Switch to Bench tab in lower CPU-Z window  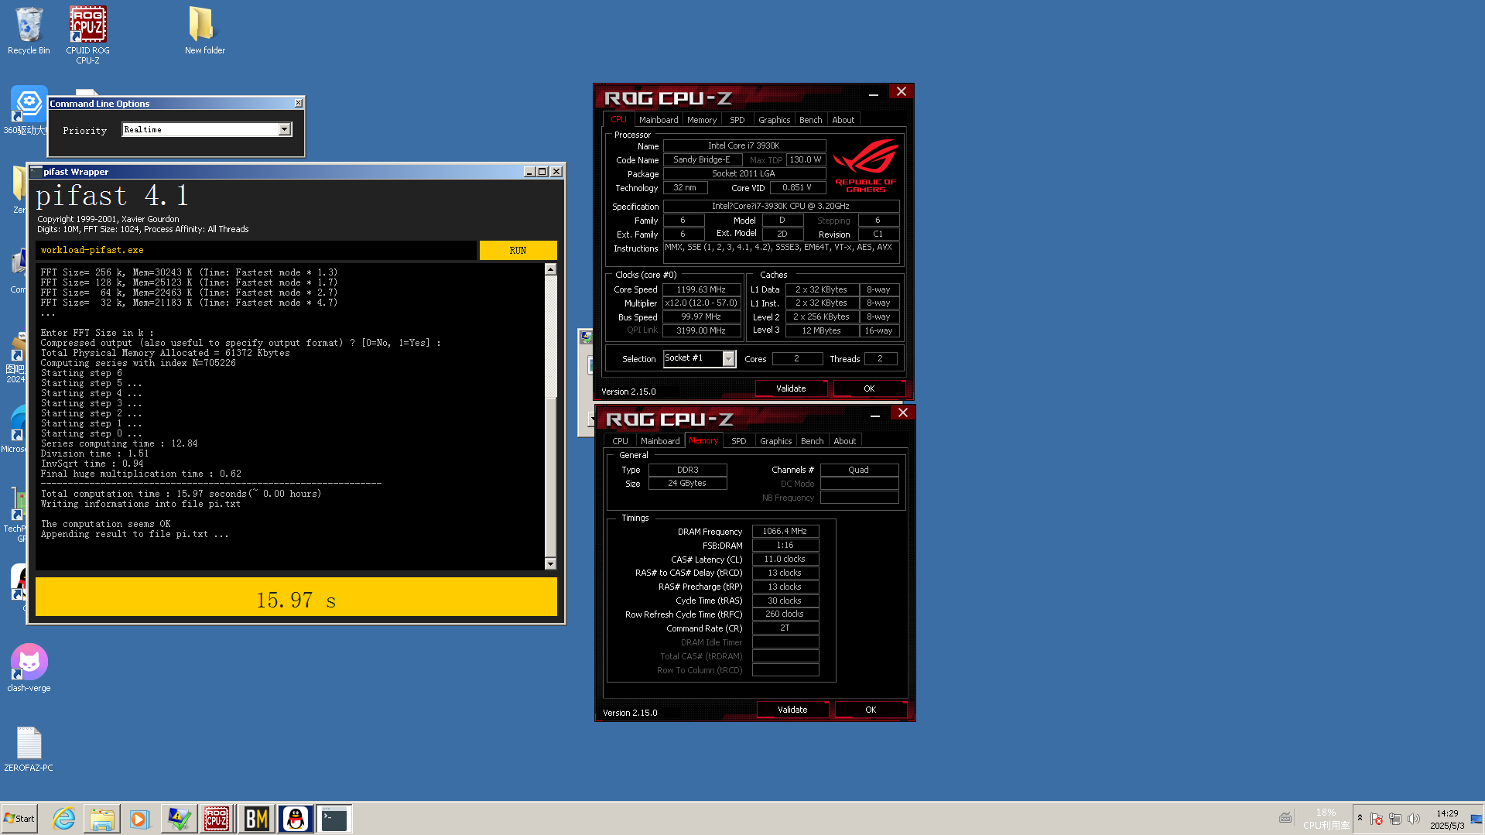[x=813, y=441]
